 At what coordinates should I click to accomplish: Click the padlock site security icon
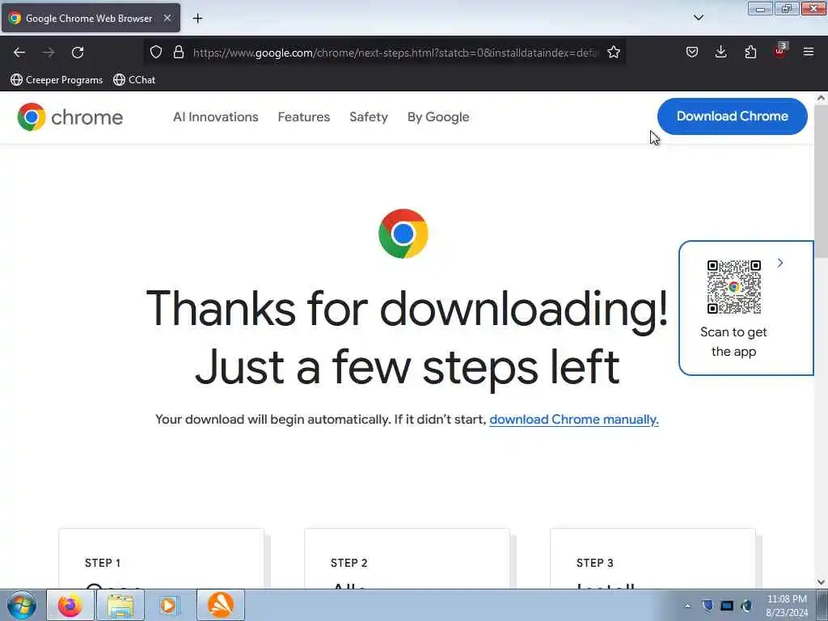(179, 52)
